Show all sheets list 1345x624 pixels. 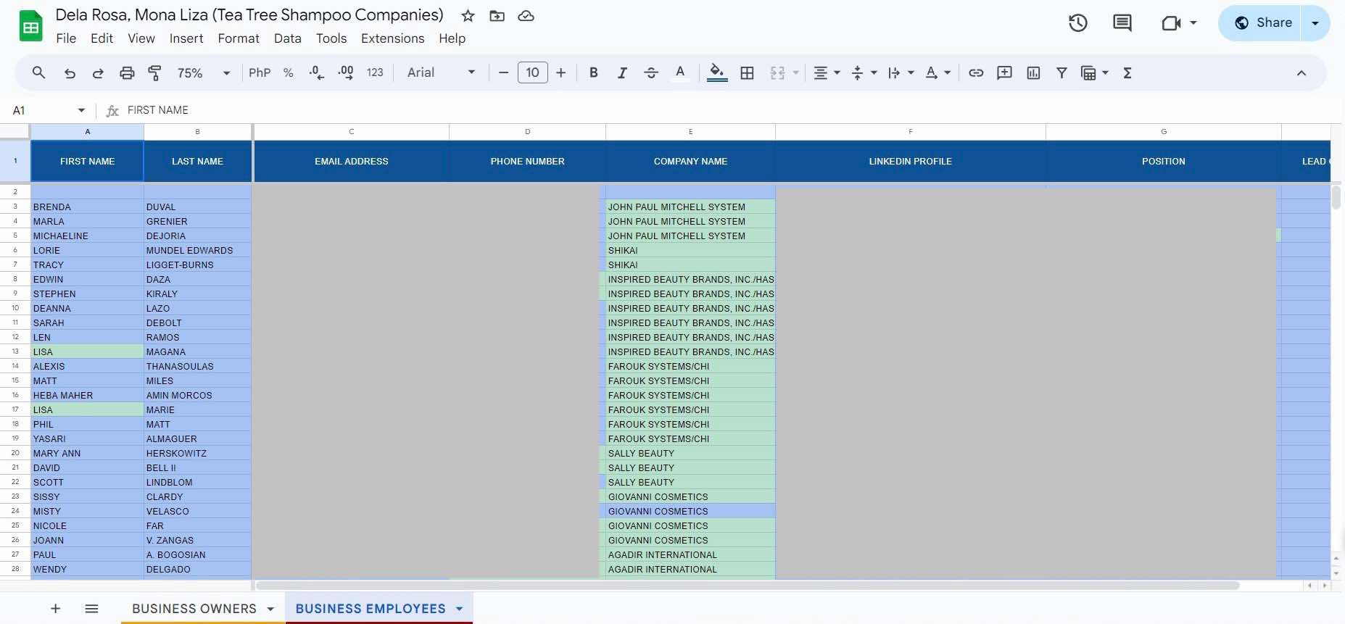point(91,609)
